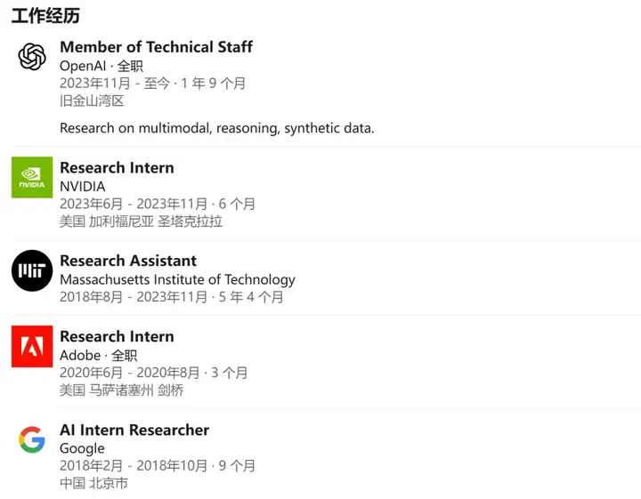Click the multimodal research description text
641x499 pixels.
pyautogui.click(x=216, y=128)
